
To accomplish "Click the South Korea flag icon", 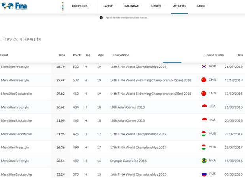I will (204, 67).
